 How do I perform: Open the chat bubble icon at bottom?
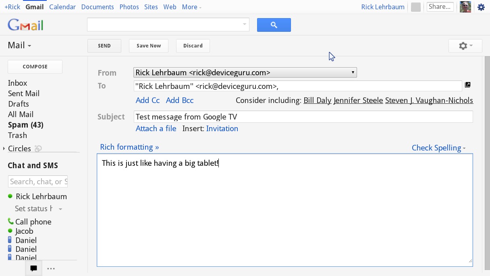(33, 268)
